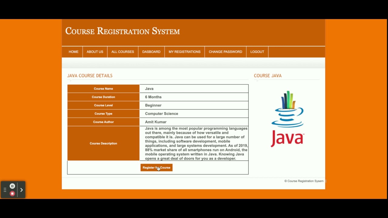Click the JAVA COURSE DETAILS heading

90,76
